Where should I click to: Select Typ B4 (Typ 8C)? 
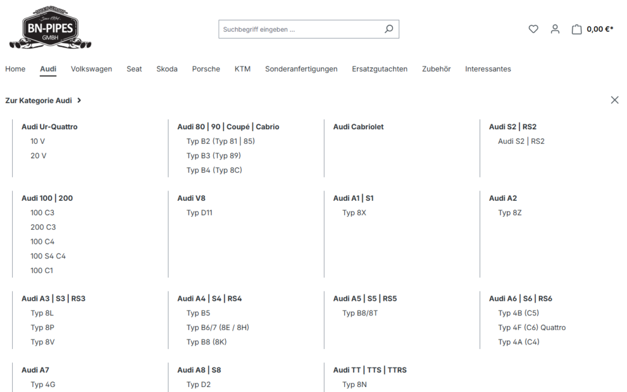(214, 170)
